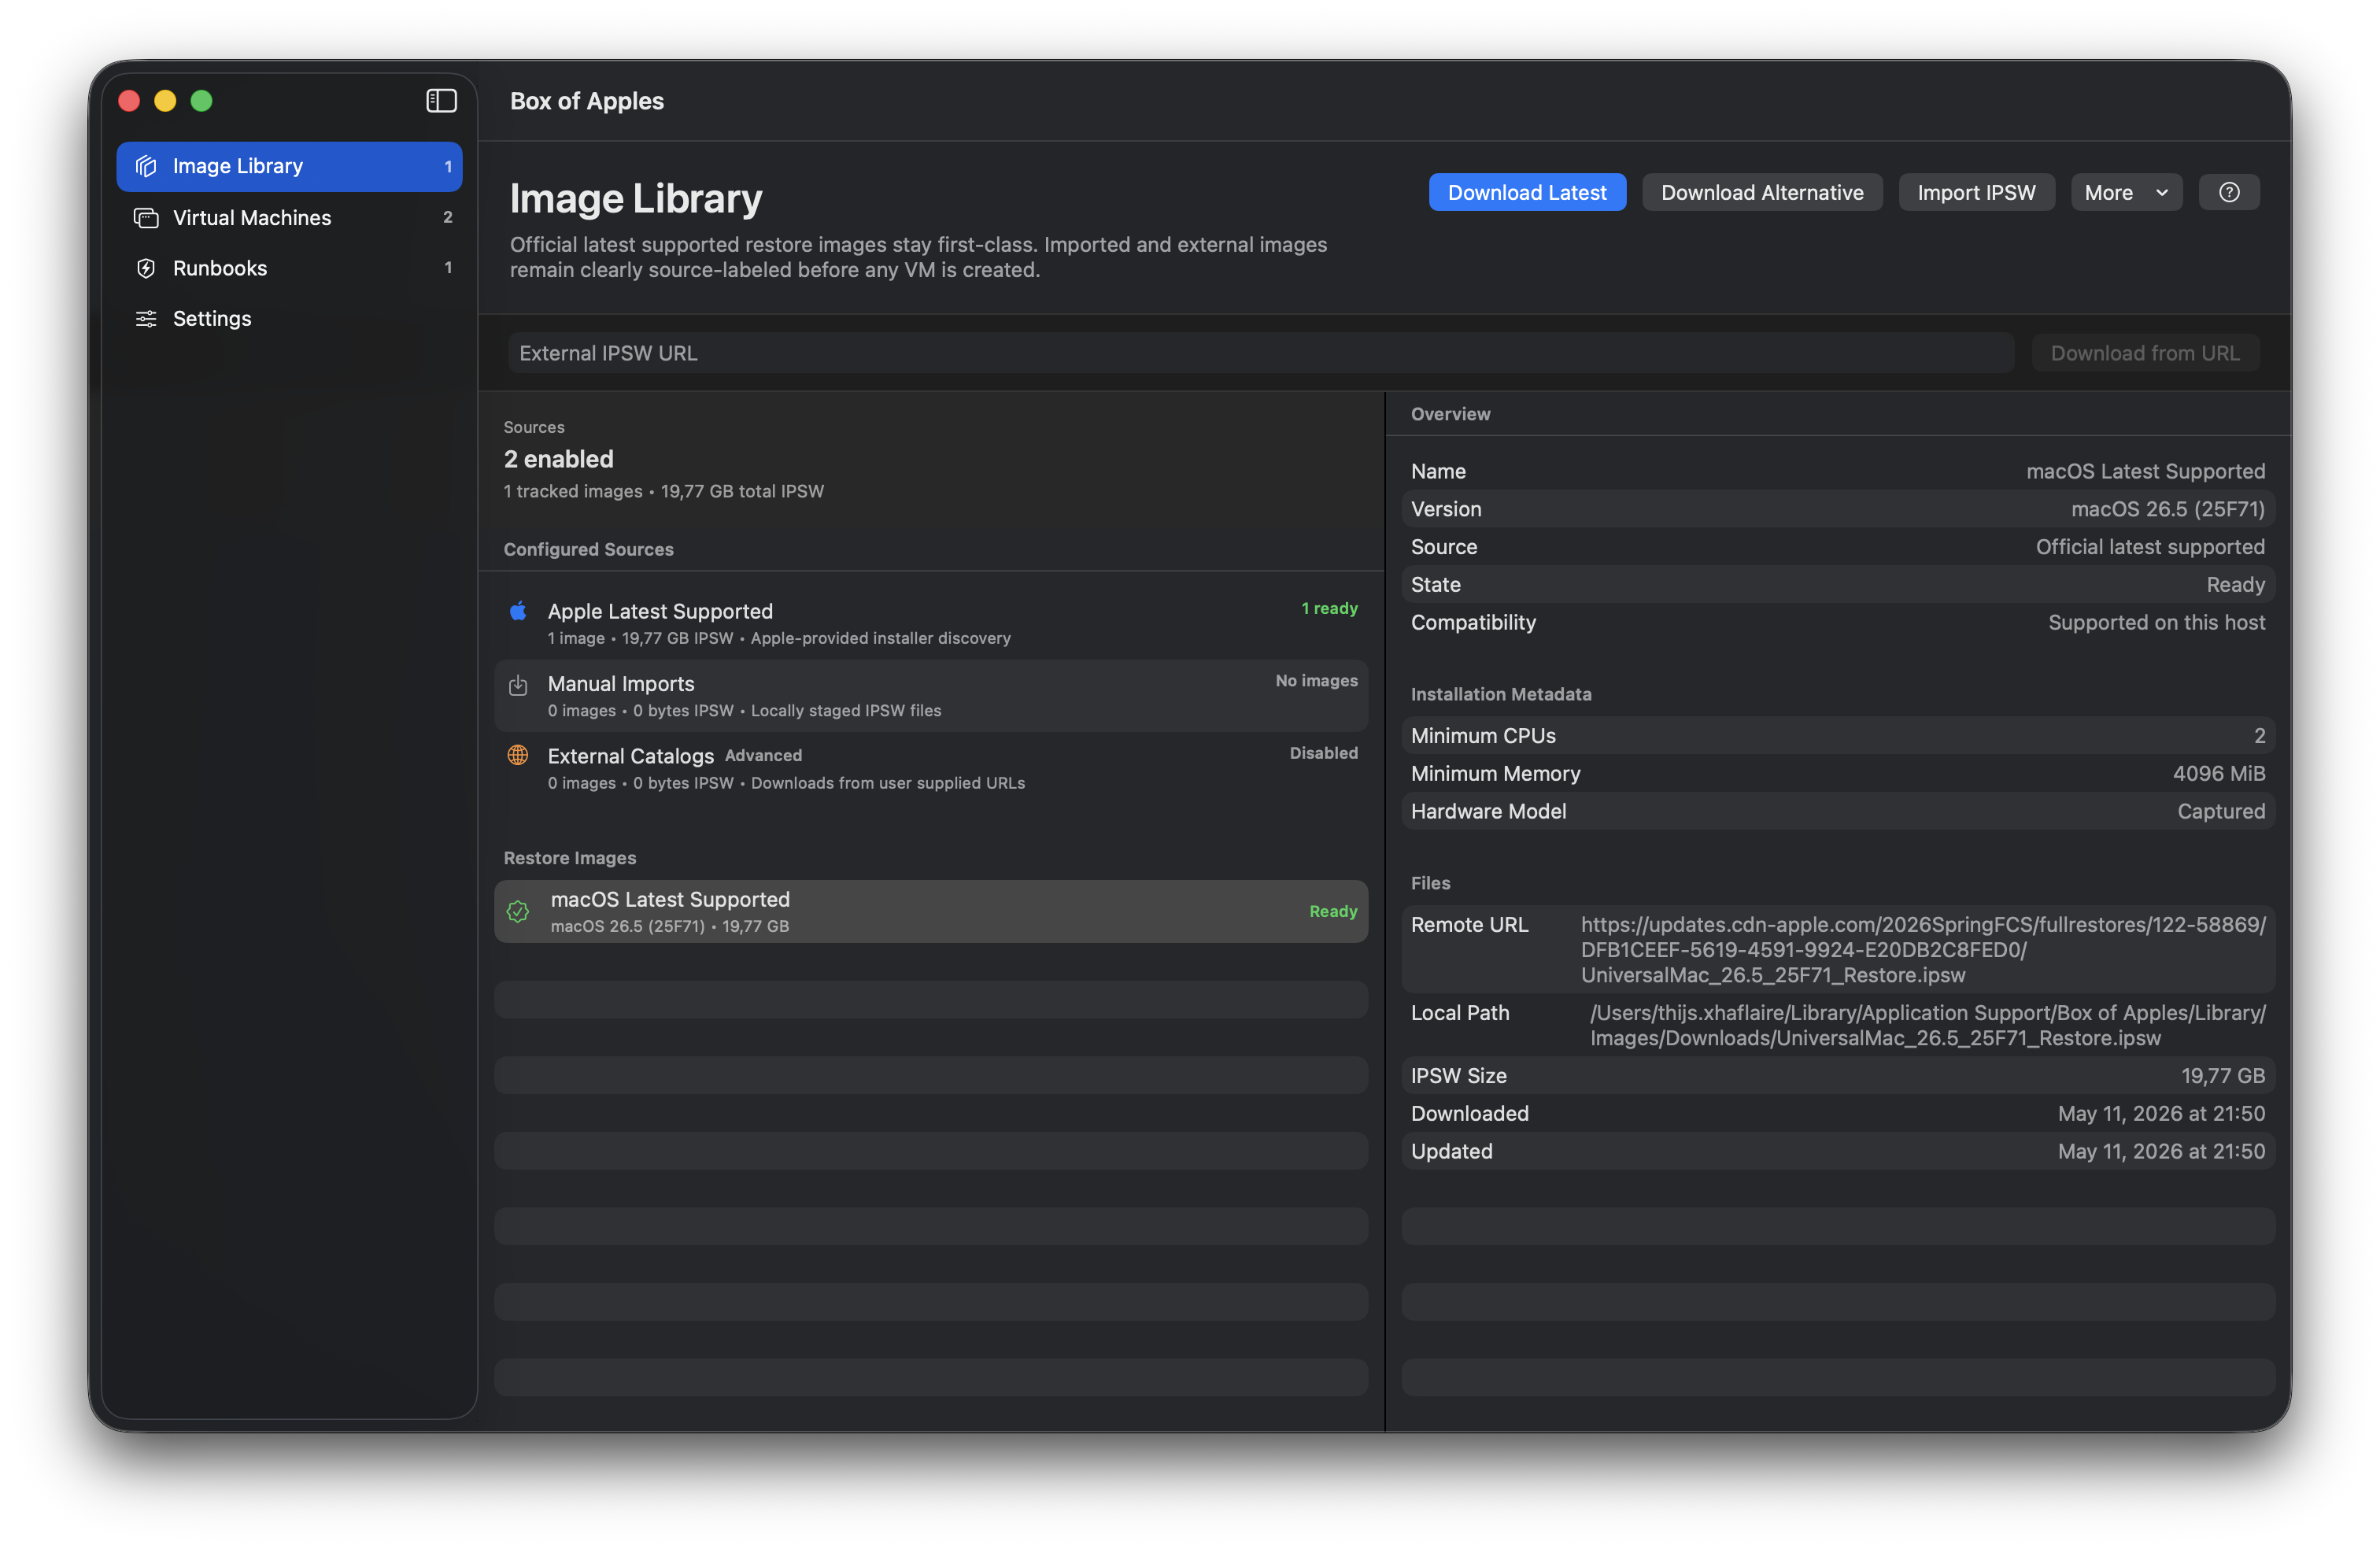The width and height of the screenshot is (2380, 1549).
Task: Click the IPSW Size value '19,77 GB'
Action: pyautogui.click(x=2222, y=1076)
